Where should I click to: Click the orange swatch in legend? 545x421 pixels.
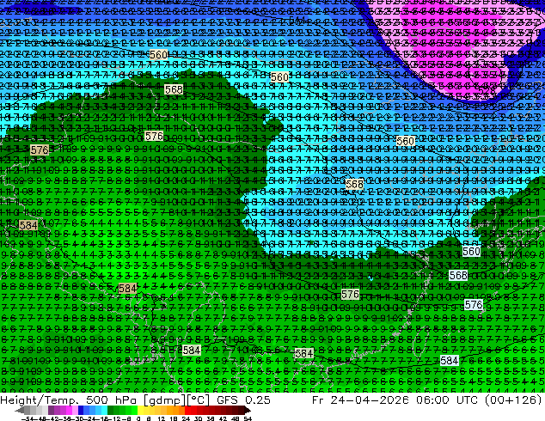[176, 411]
